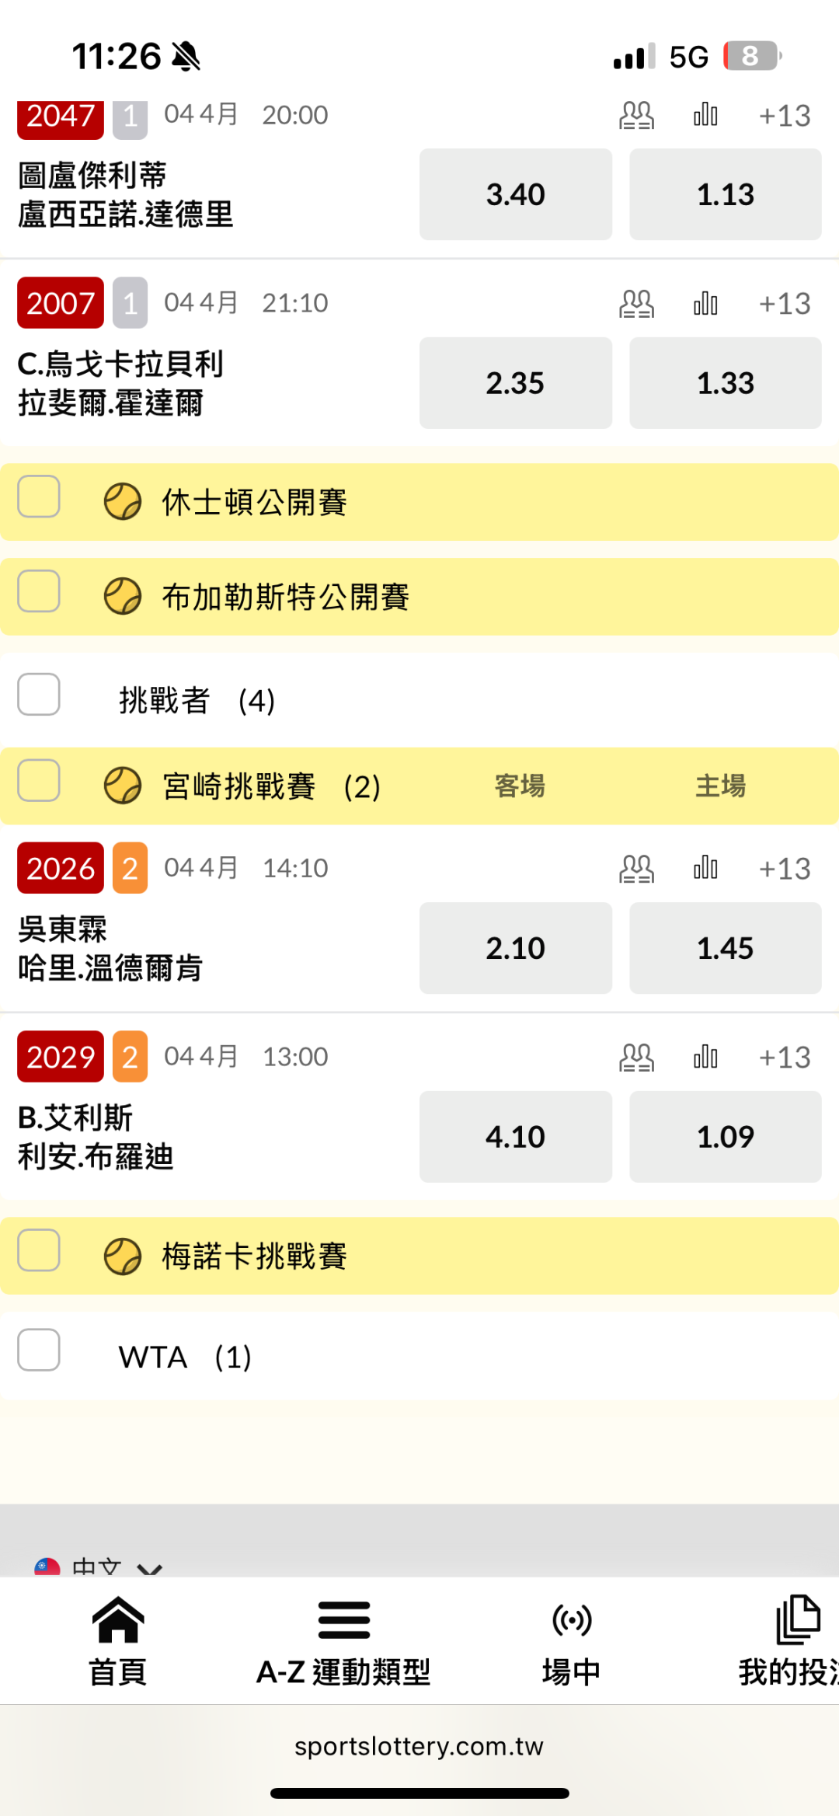The width and height of the screenshot is (839, 1816).
Task: Tap tennis ball icon beside 休士頓公開賽
Action: coord(123,502)
